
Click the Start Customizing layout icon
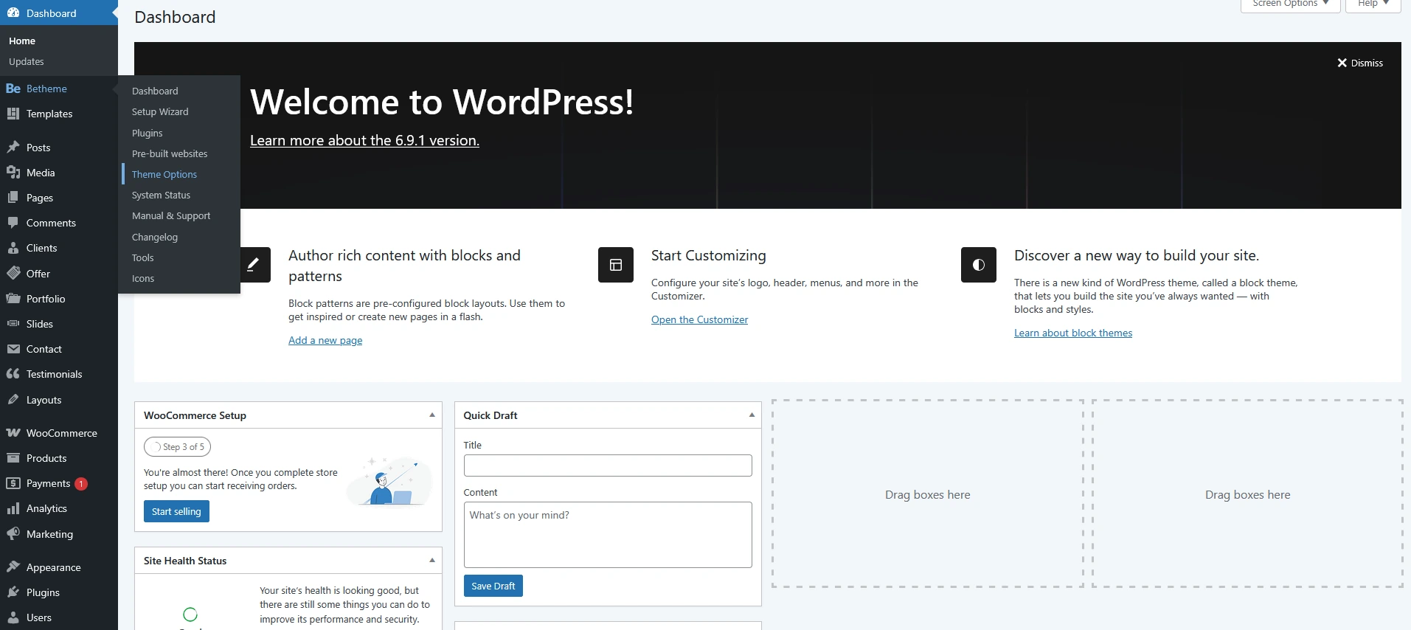pos(616,265)
